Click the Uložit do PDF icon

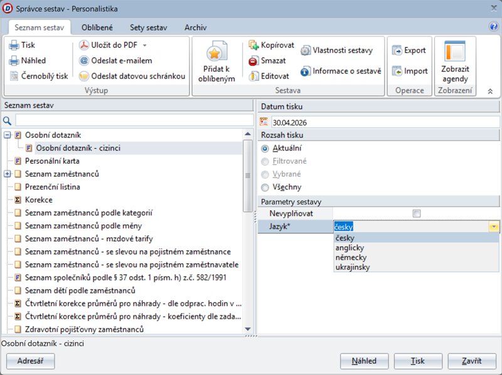84,45
